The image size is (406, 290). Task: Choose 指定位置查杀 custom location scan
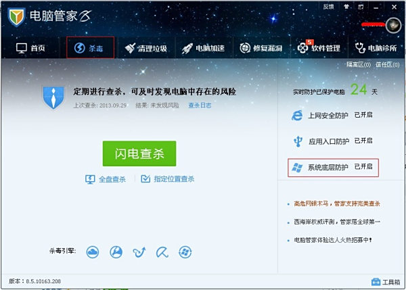pos(168,179)
